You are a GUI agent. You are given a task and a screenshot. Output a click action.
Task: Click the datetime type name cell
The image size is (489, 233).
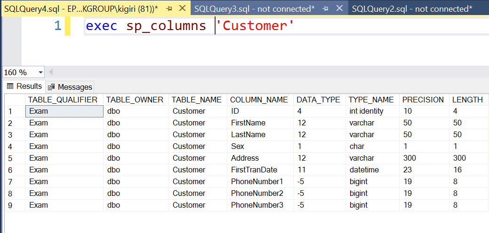coord(372,170)
